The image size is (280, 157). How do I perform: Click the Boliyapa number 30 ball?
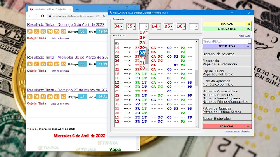point(82,31)
